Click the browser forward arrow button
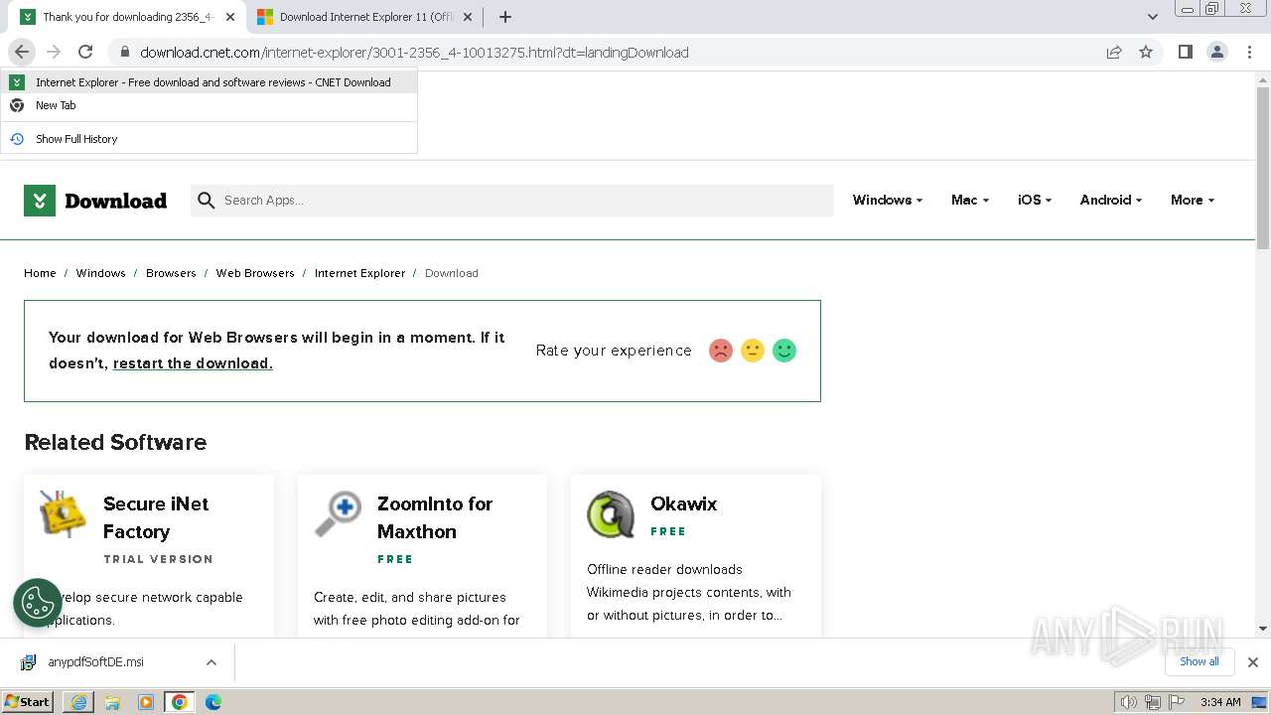The width and height of the screenshot is (1271, 715). pyautogui.click(x=54, y=52)
